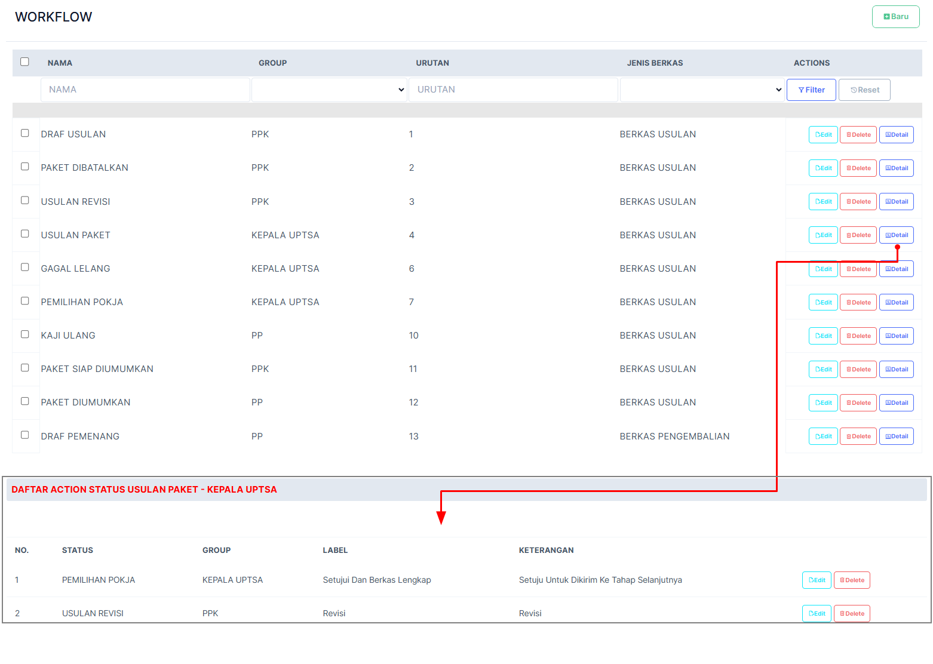Screen dimensions: 933x664
Task: Delete the PAKET DIBATALKAN row
Action: tap(858, 168)
